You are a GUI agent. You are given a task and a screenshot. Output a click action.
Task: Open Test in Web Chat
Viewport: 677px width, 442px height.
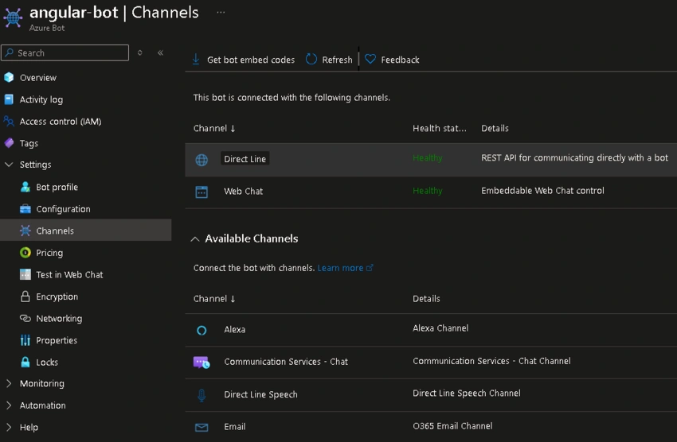pos(69,274)
